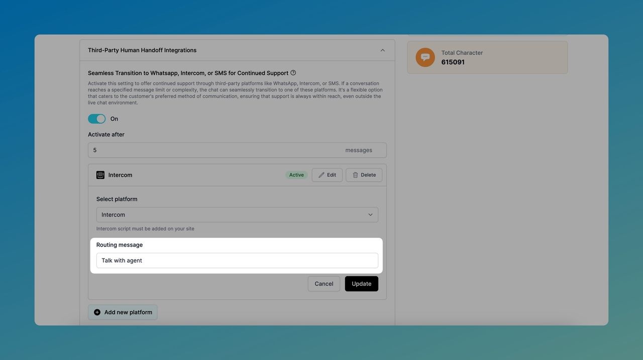643x360 pixels.
Task: Toggle the handoff On switch off
Action: (97, 119)
